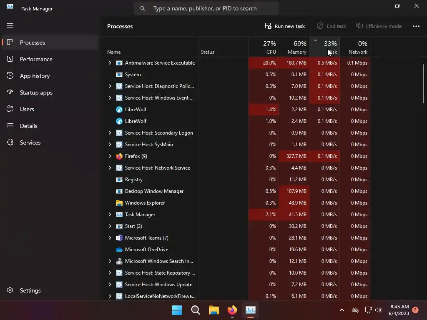Open the three-dot more options menu

[x=416, y=26]
